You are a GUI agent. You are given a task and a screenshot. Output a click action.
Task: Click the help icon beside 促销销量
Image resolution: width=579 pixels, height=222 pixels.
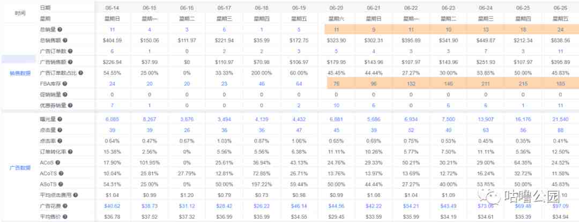point(65,94)
